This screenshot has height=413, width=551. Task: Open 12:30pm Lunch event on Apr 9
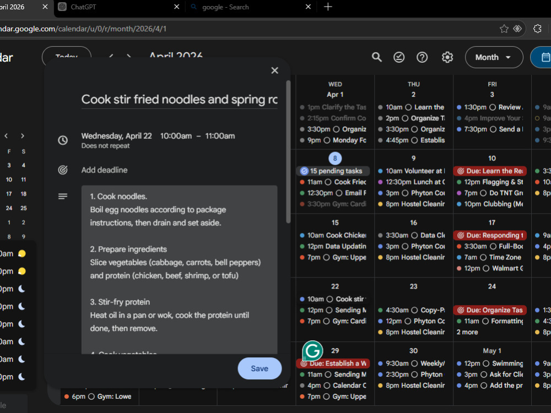(x=412, y=182)
